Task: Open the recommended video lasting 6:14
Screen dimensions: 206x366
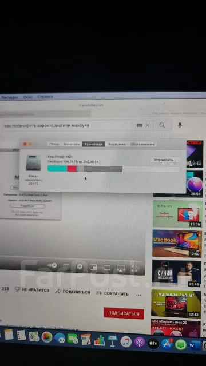Action: [x=195, y=154]
